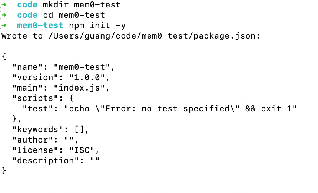Image resolution: width=318 pixels, height=193 pixels.
Task: Click the cyan 'code' directory on first line
Action: click(27, 5)
